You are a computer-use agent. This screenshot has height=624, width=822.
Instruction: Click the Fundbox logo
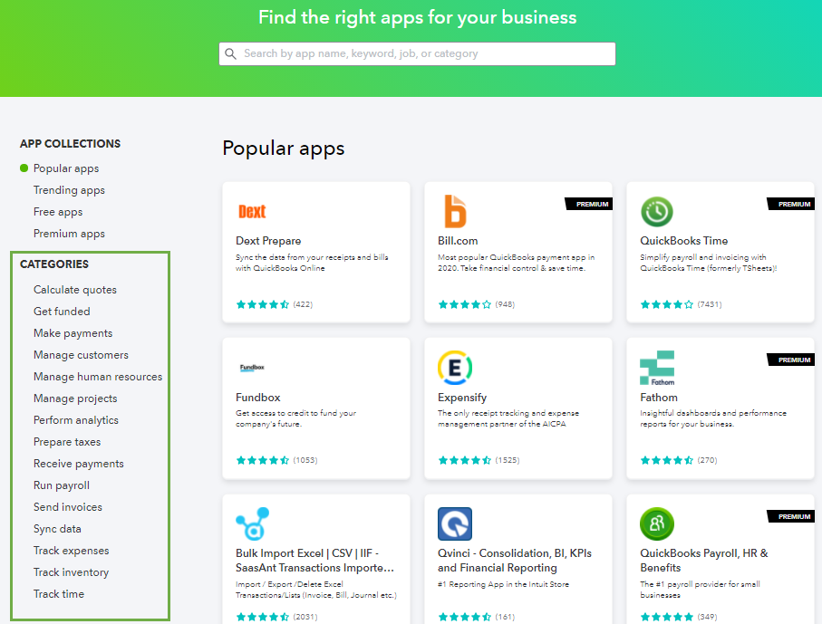(x=252, y=368)
